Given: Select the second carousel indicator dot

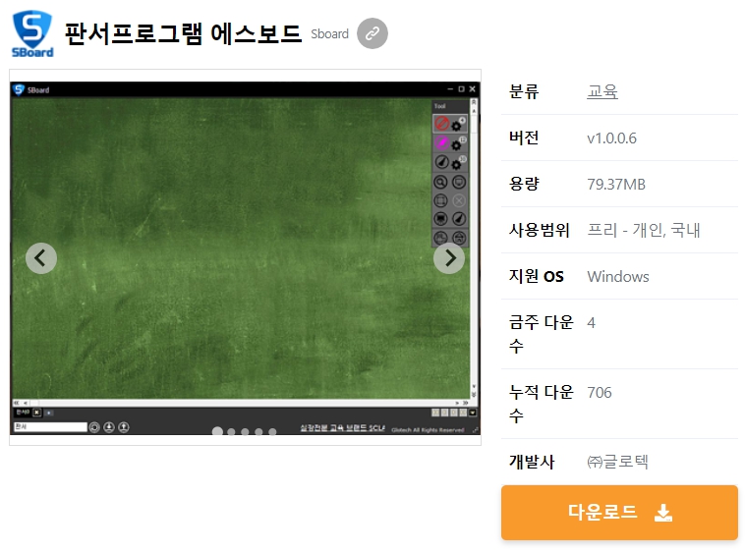Looking at the screenshot, I should (x=231, y=432).
